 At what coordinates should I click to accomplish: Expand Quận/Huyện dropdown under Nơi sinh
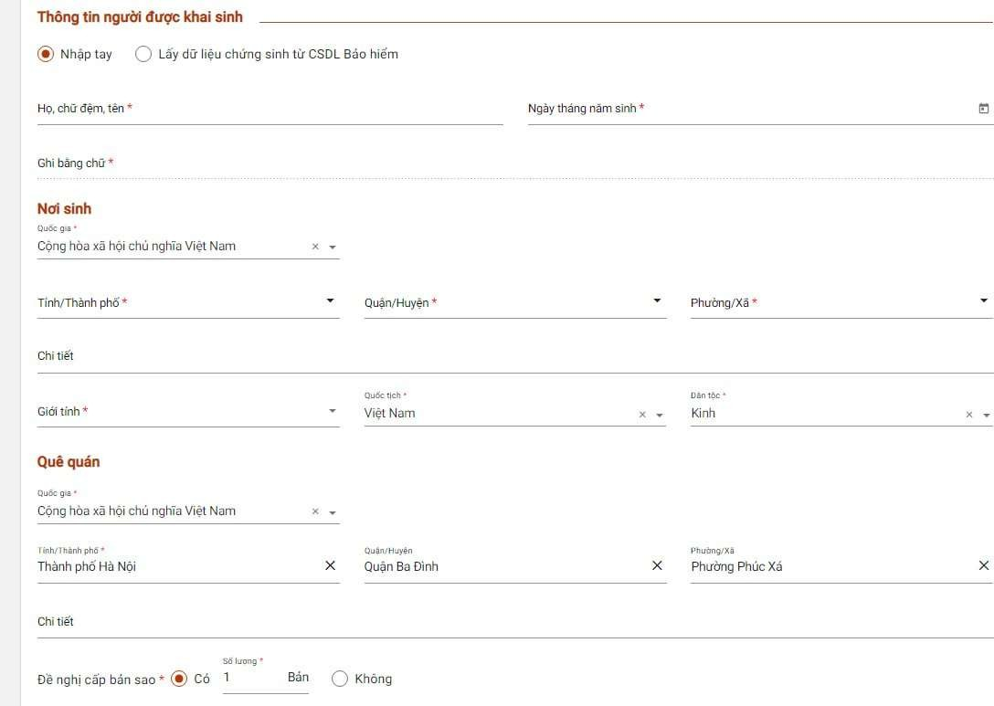point(657,301)
